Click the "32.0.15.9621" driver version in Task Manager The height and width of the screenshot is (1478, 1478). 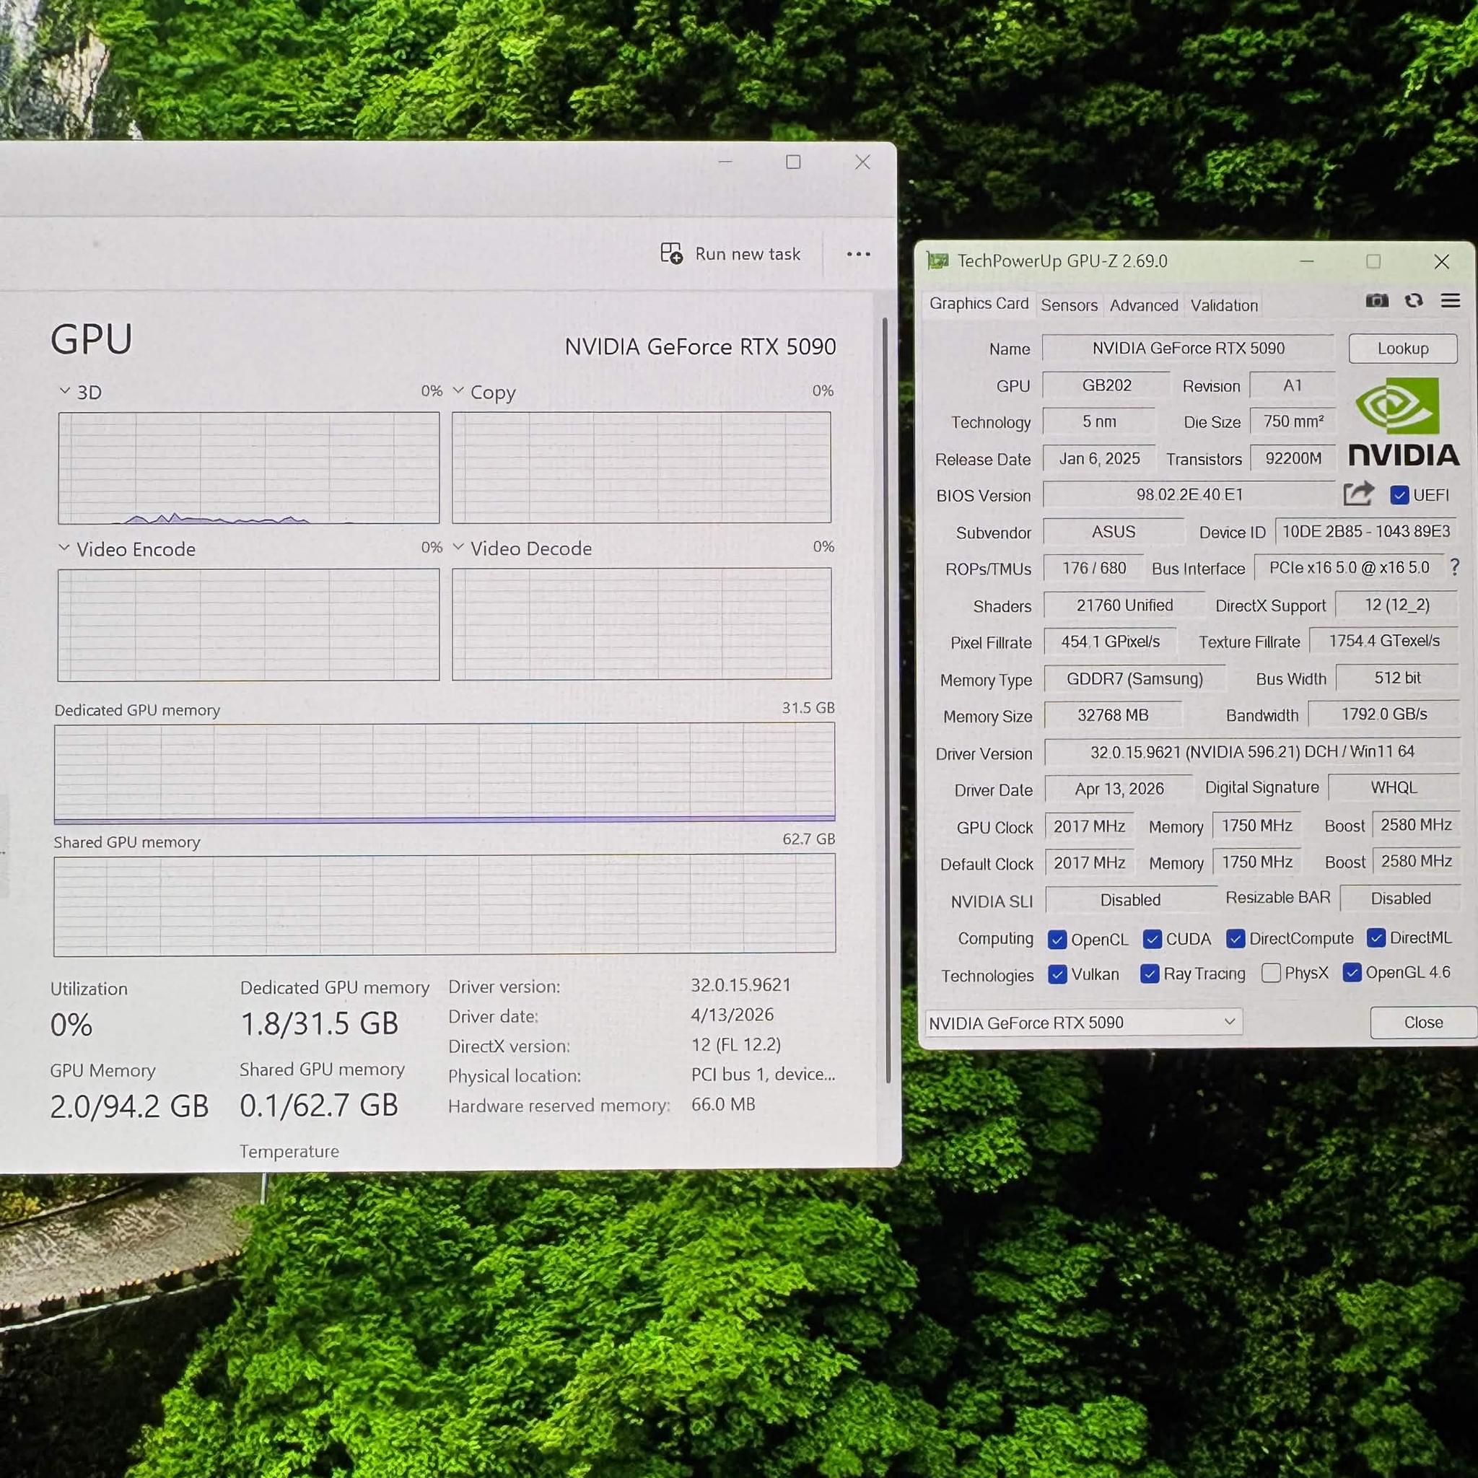point(740,984)
